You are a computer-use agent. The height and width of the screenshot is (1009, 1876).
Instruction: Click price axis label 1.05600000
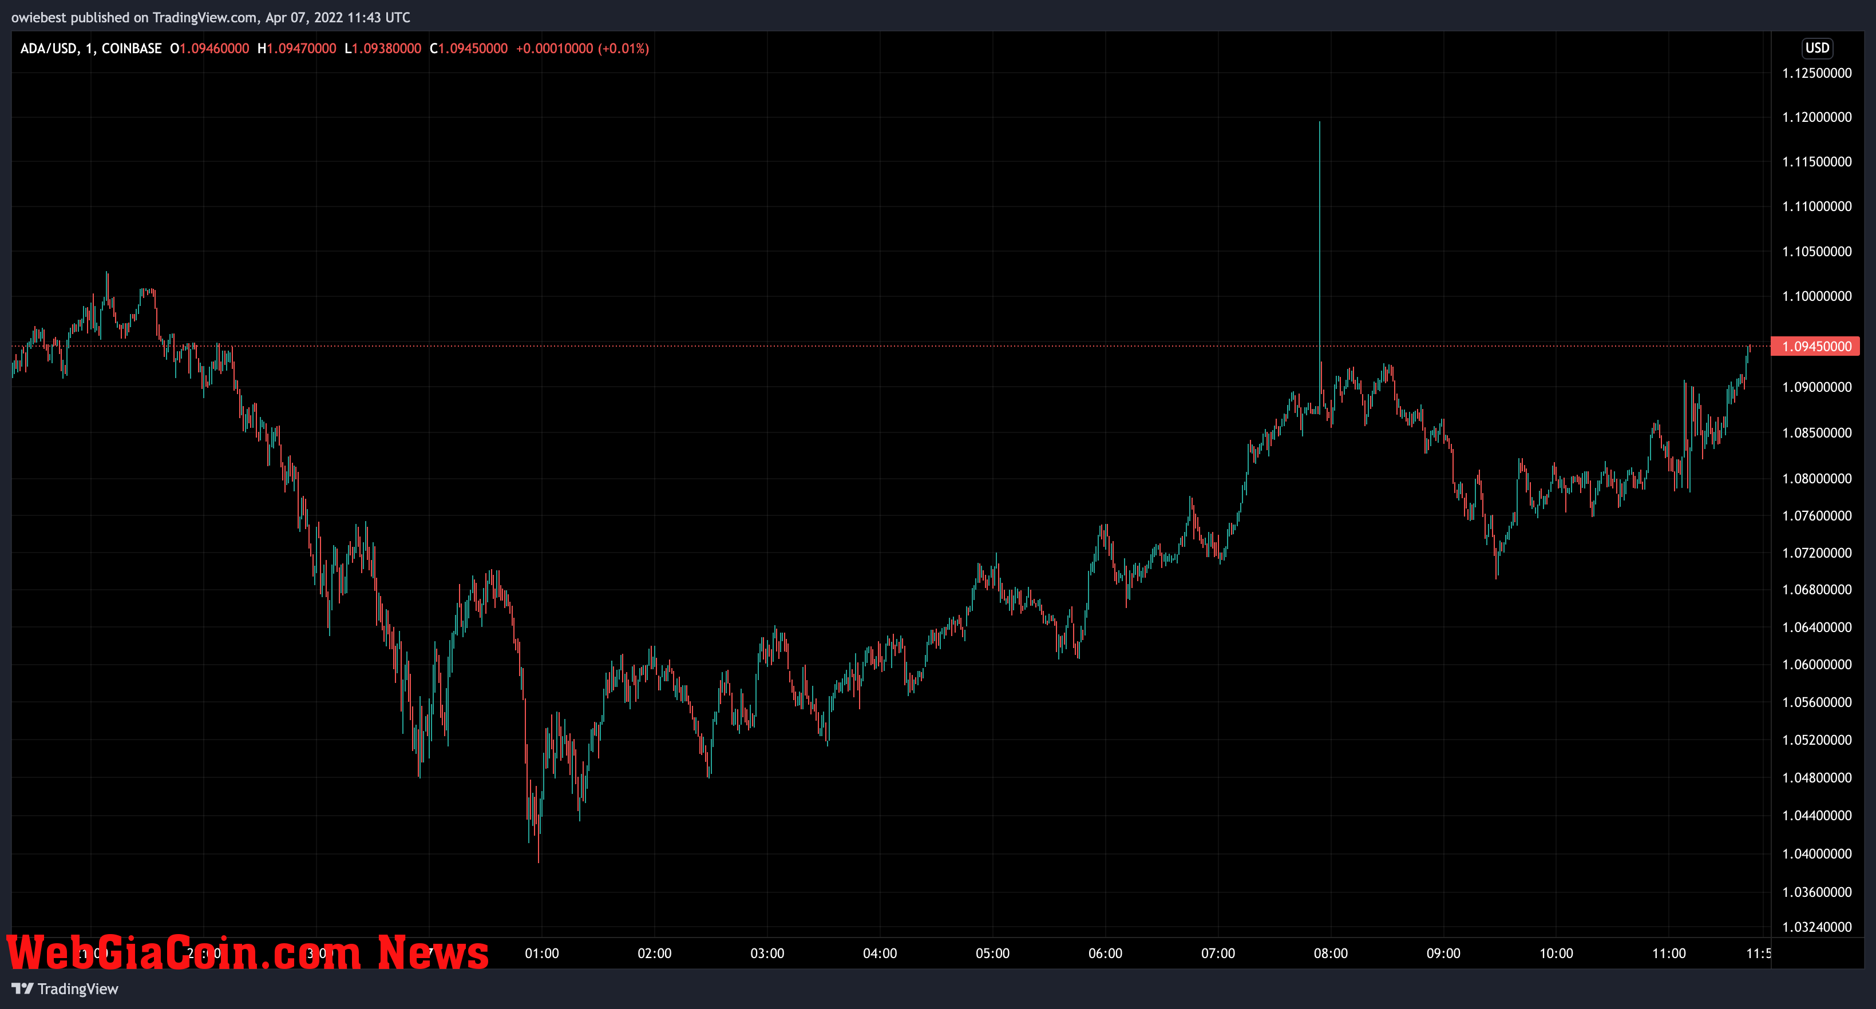pyautogui.click(x=1817, y=702)
